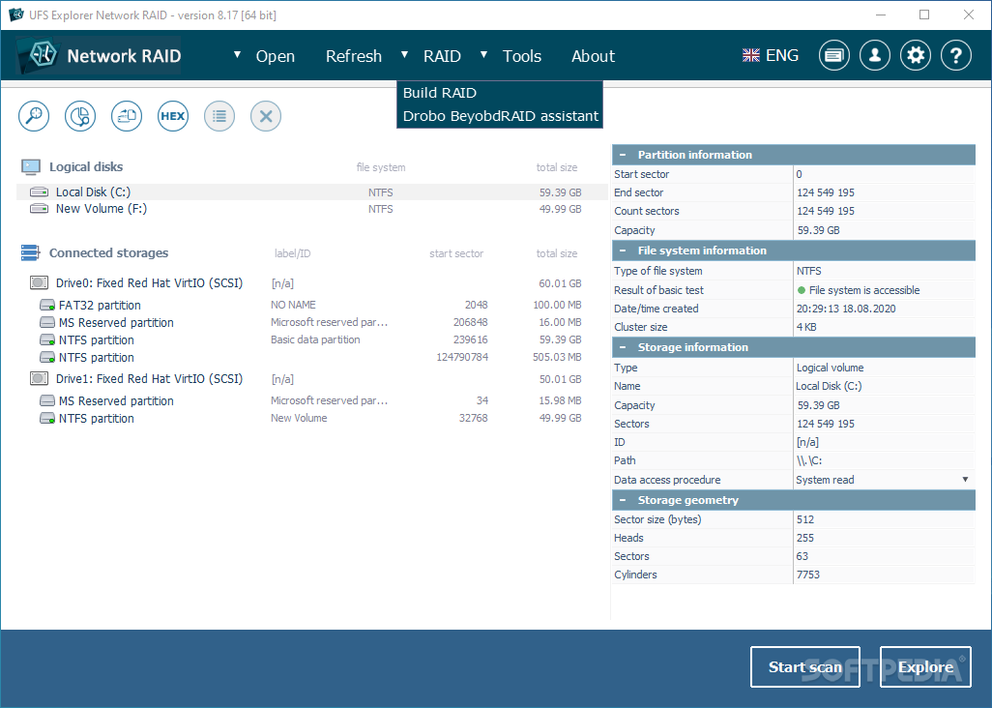
Task: Click the End sector value 124 549 195
Action: 826,192
